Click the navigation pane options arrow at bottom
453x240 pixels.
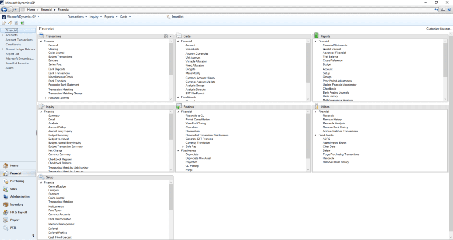(x=33, y=236)
